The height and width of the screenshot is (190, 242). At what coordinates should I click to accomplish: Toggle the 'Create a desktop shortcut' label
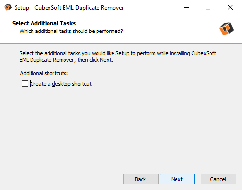pyautogui.click(x=61, y=84)
